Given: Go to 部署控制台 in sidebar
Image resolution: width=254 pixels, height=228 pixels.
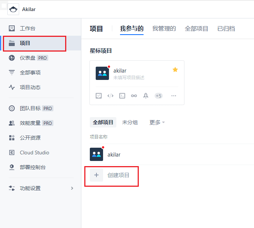Looking at the screenshot, I should click(33, 167).
